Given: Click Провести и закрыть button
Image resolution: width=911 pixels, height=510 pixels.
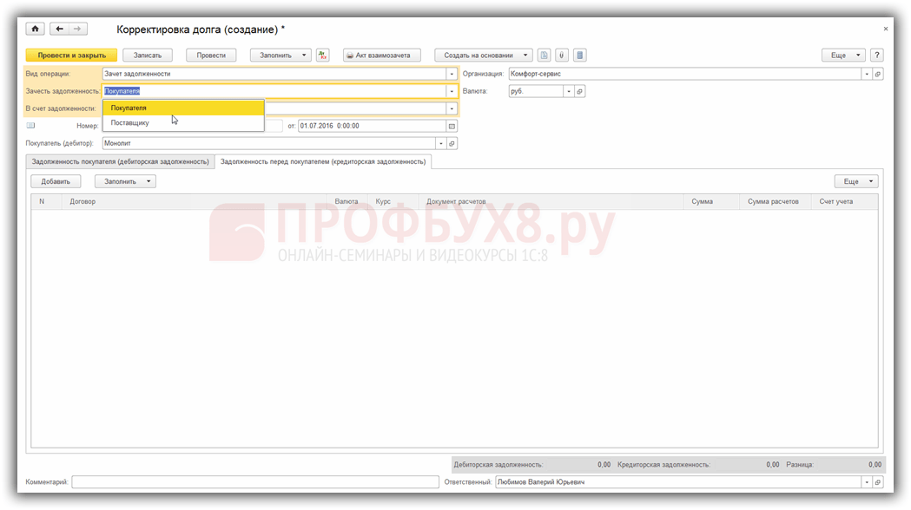Looking at the screenshot, I should point(71,56).
